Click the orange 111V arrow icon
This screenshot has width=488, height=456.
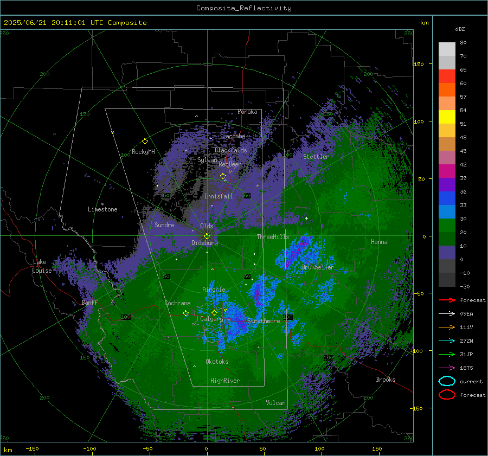coord(447,327)
